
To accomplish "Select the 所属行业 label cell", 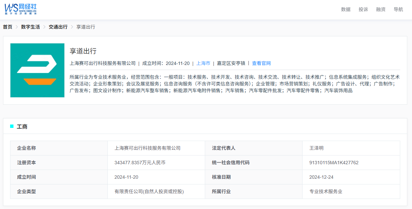I will coord(254,191).
